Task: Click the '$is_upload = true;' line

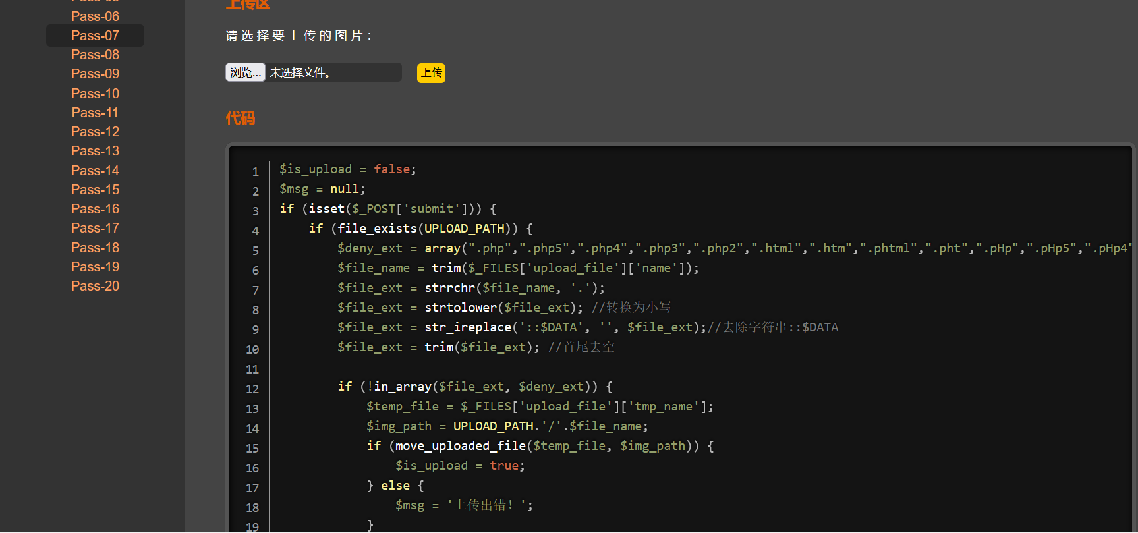Action: tap(460, 466)
